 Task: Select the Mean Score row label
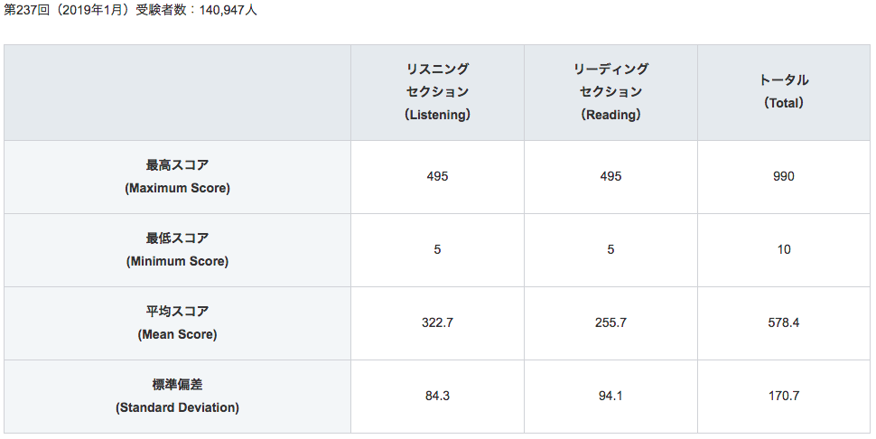coord(178,322)
